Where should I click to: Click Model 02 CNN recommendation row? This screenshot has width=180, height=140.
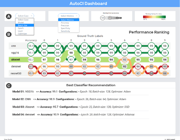[69, 99]
